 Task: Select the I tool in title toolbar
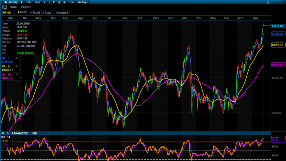click(x=49, y=2)
